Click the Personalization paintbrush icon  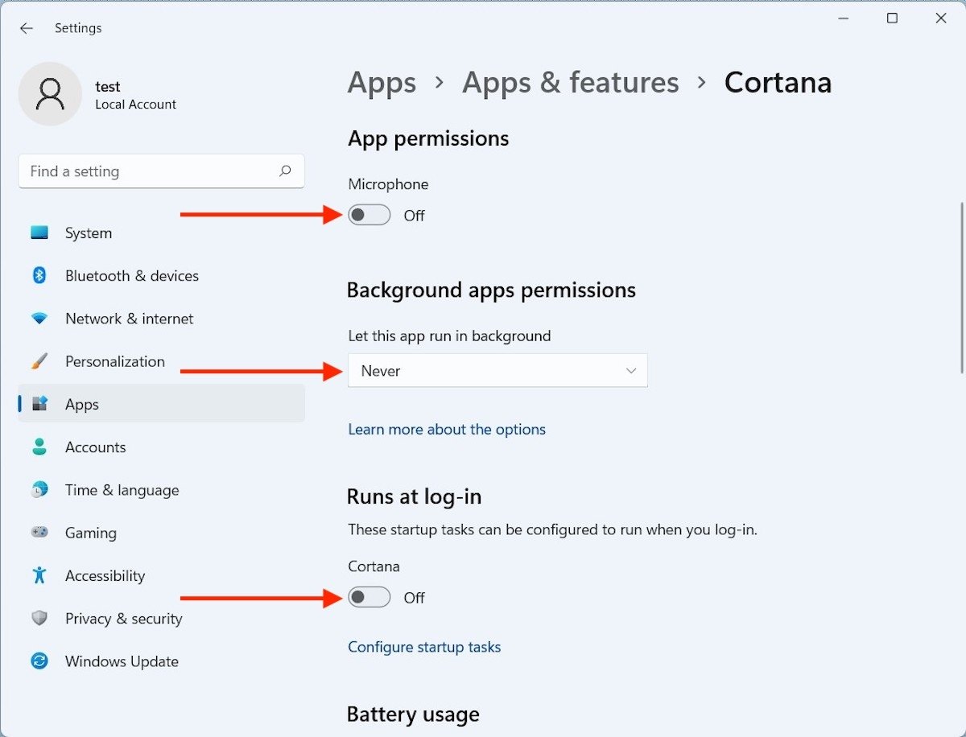pyautogui.click(x=39, y=361)
